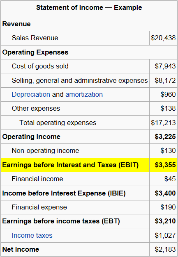
Task: Open the Depreciation link
Action: coord(31,95)
